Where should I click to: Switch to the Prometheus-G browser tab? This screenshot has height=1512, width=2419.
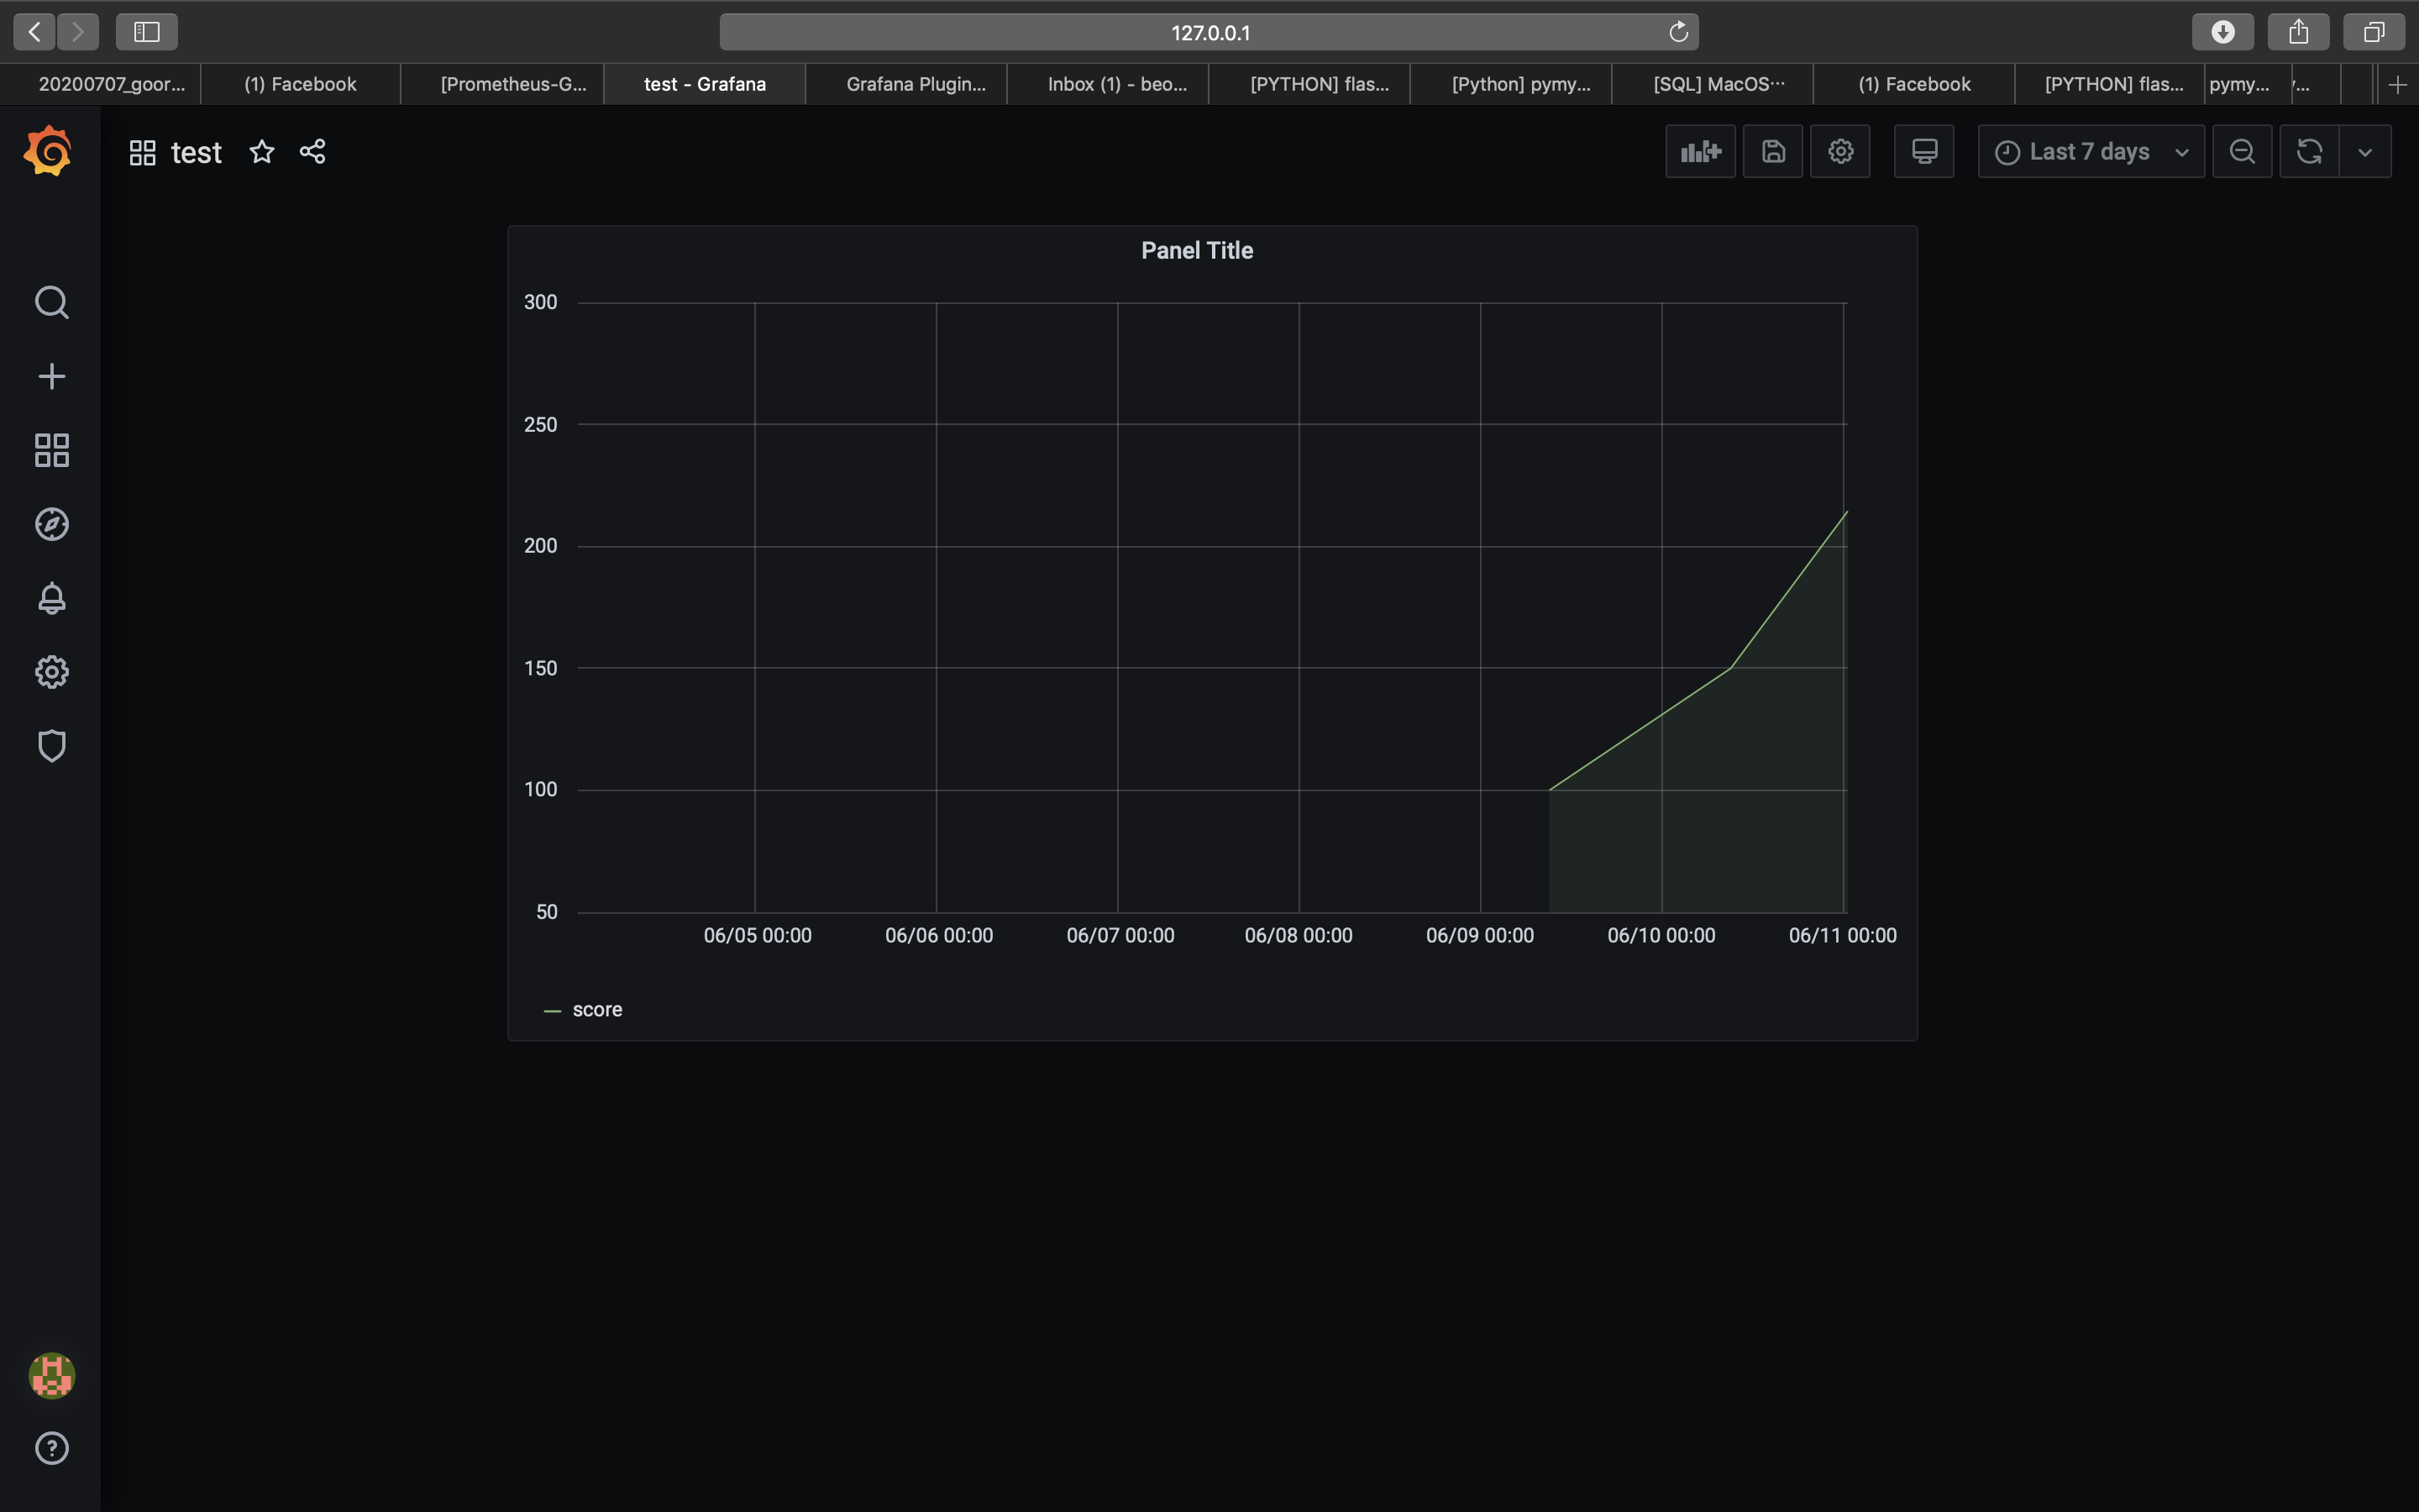513,84
